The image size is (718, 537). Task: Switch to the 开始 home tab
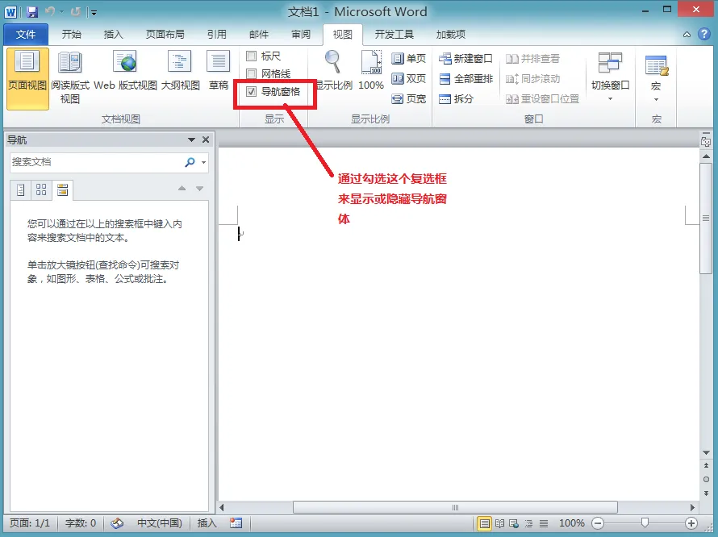pyautogui.click(x=72, y=35)
